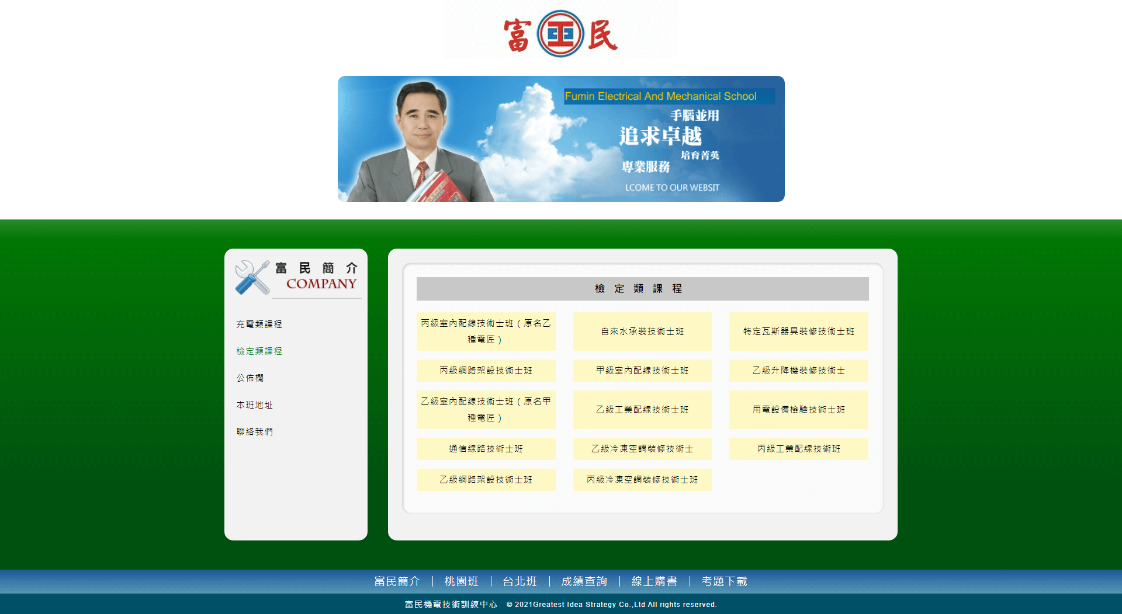Viewport: 1122px width, 614px height.
Task: Click footer link 成績查詢
Action: click(x=584, y=581)
